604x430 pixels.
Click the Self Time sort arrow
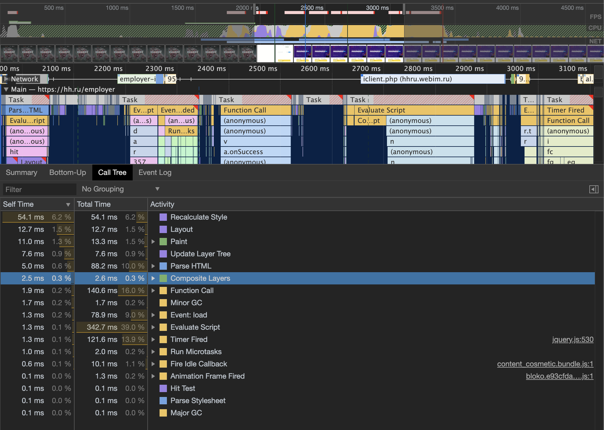pyautogui.click(x=68, y=205)
